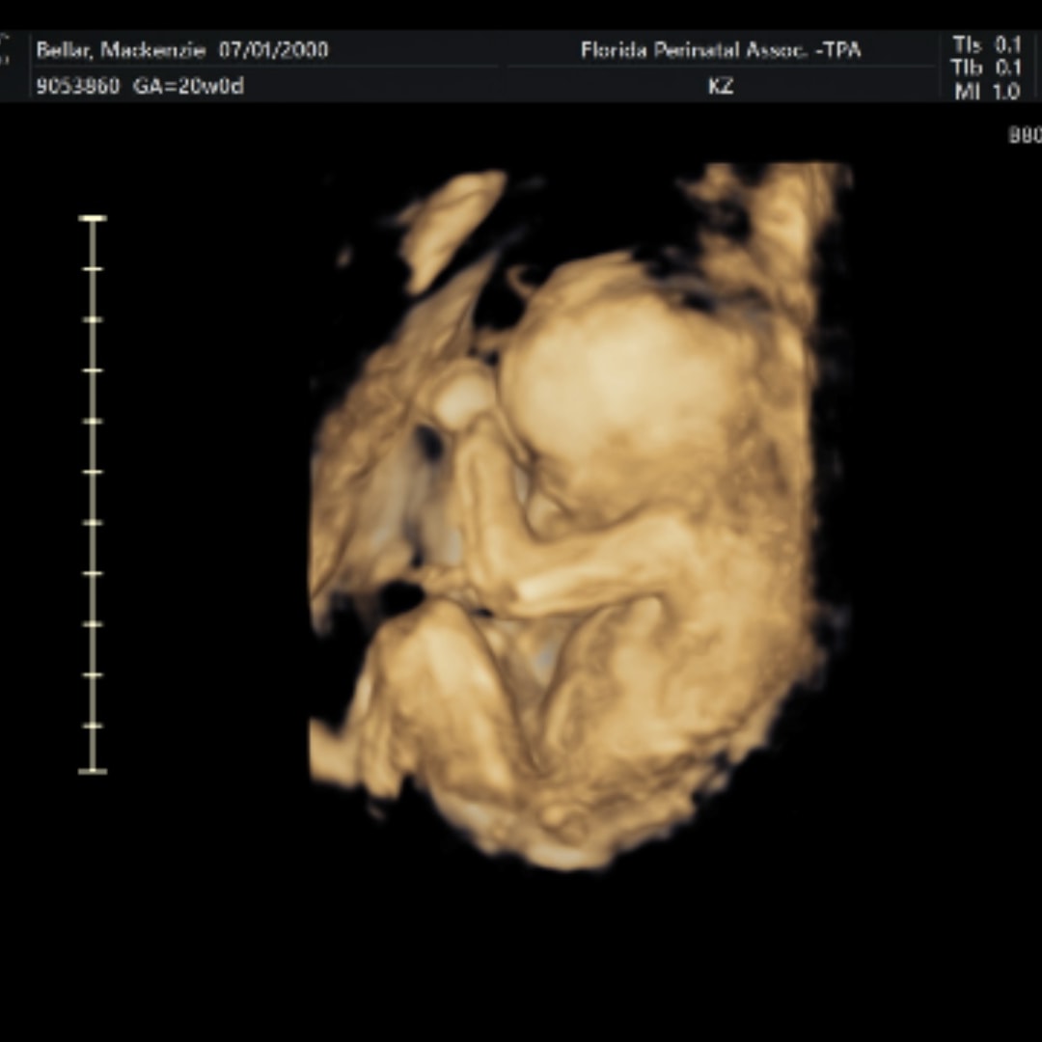The height and width of the screenshot is (1042, 1042).
Task: Click the fetal hand near the face
Action: pos(463,398)
